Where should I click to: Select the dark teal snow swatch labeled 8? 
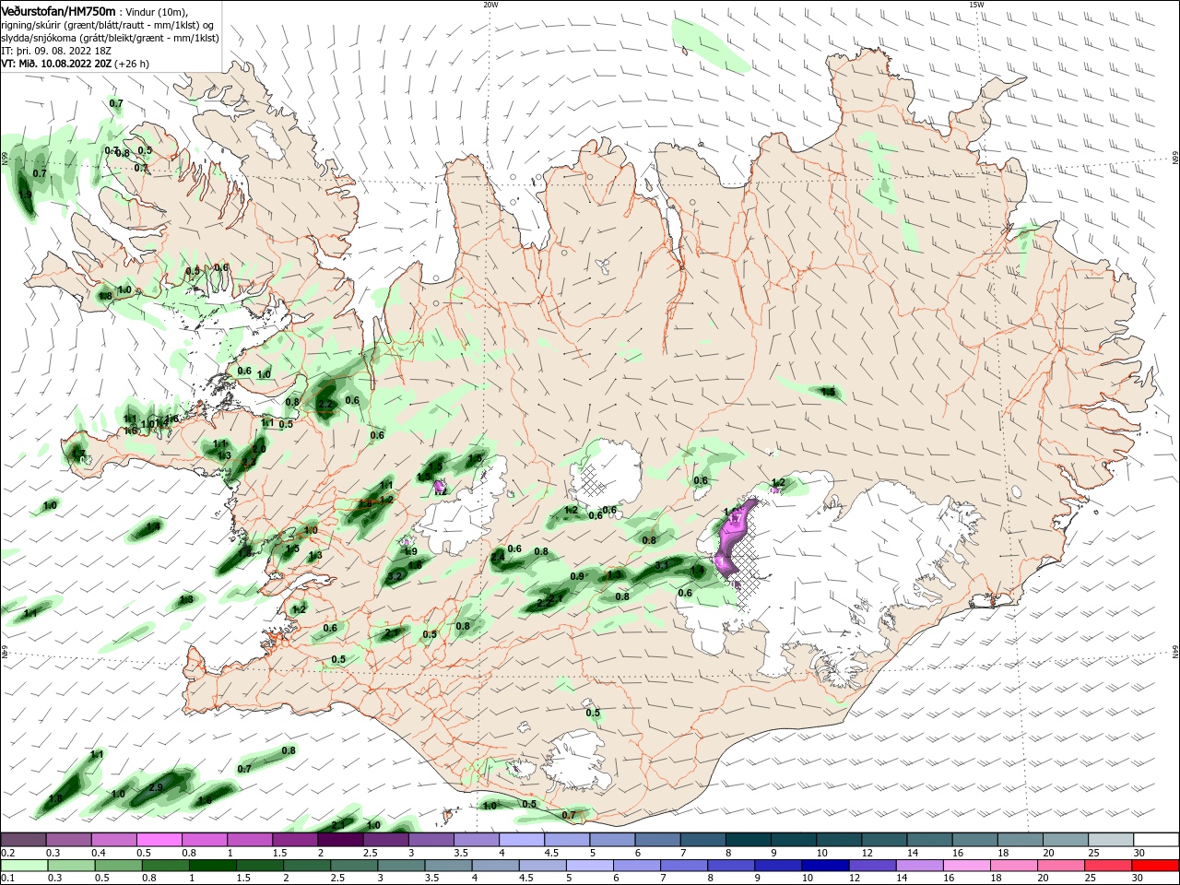click(749, 840)
